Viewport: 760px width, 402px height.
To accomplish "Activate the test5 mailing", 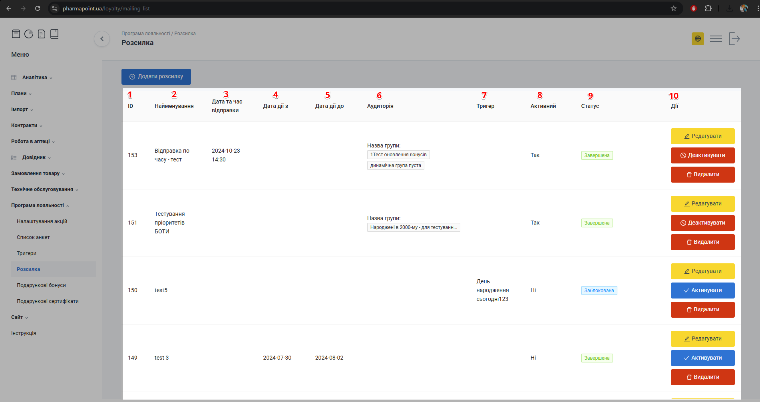I will pyautogui.click(x=702, y=291).
